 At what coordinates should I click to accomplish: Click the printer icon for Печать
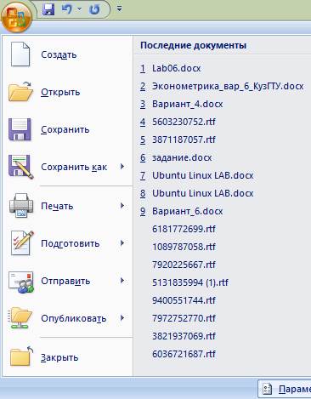[x=21, y=205]
